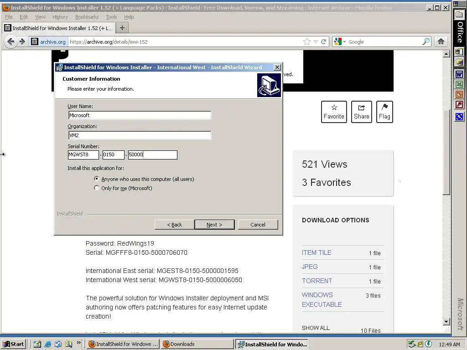Expand hidden quick launch icons chevron
Viewport: 467px width, 350px height.
78,343
